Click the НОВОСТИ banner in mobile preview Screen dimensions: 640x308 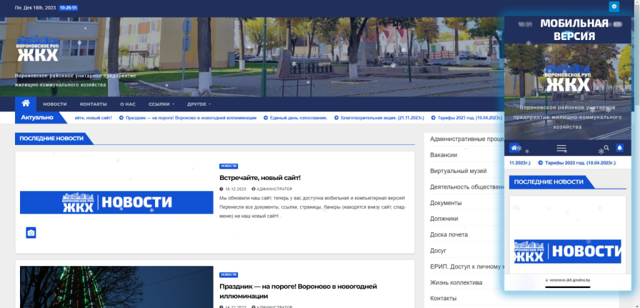[567, 251]
